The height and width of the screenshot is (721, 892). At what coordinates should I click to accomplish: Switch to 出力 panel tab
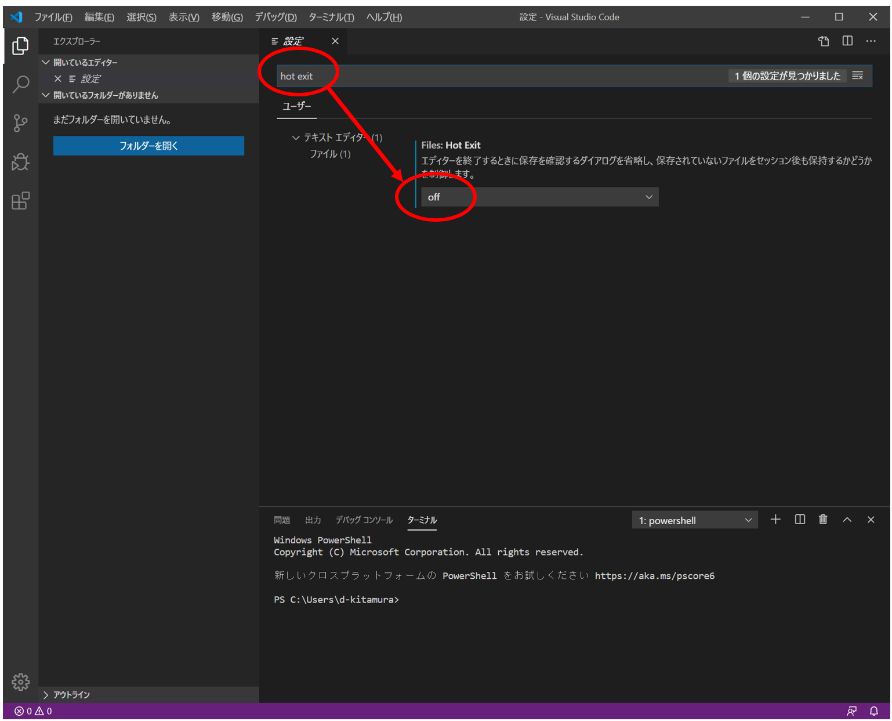coord(313,520)
